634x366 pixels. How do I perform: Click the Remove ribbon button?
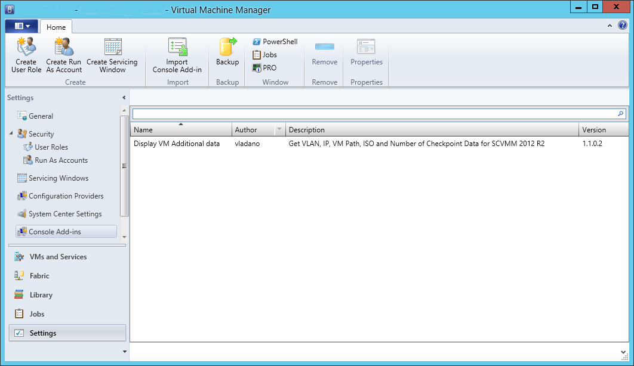tap(325, 52)
